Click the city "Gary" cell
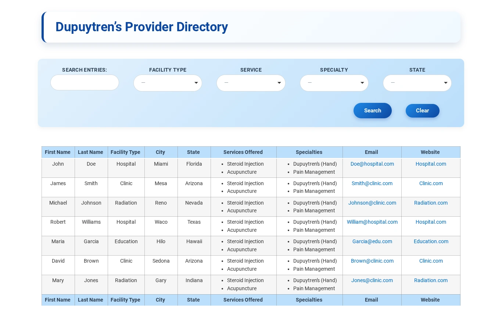The height and width of the screenshot is (324, 502). [x=161, y=285]
